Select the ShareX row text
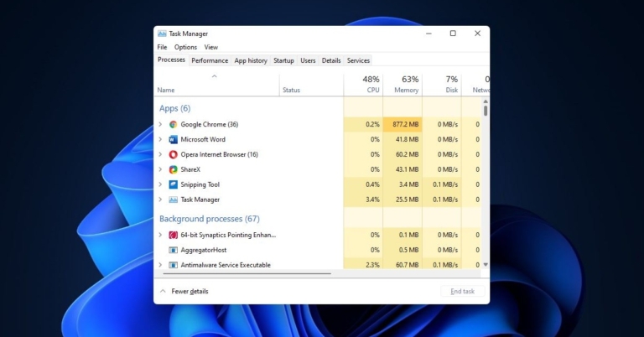The image size is (644, 337). [190, 169]
